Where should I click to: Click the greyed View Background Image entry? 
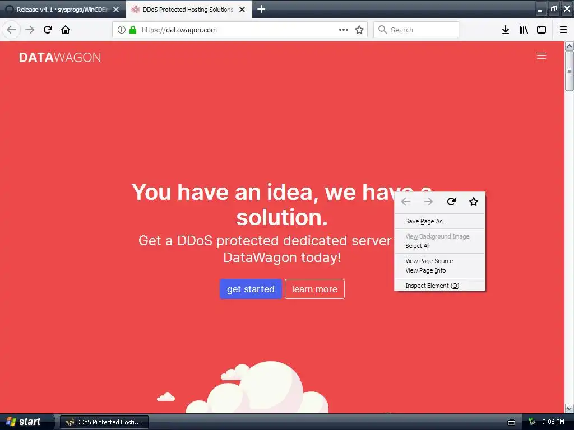[x=439, y=236]
